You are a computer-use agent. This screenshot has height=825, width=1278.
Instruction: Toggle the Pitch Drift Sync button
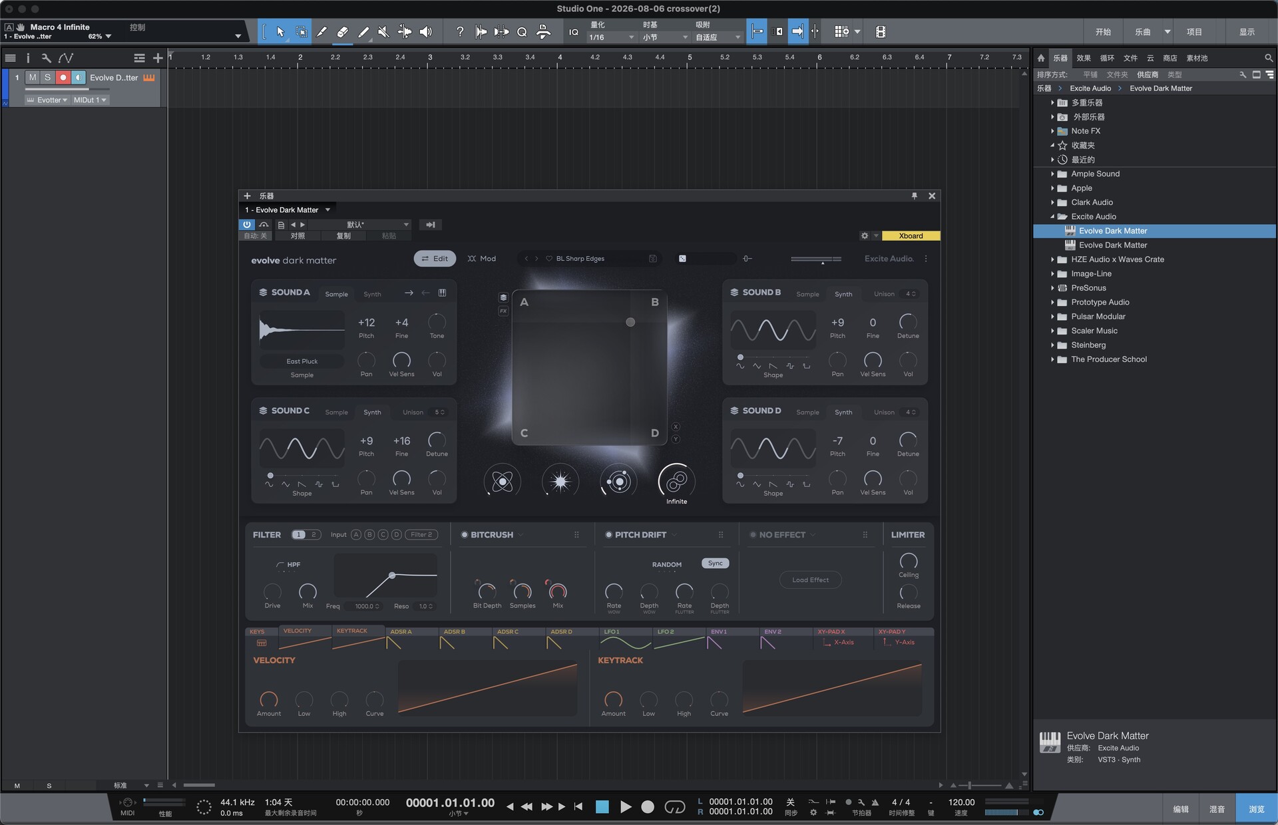(716, 563)
